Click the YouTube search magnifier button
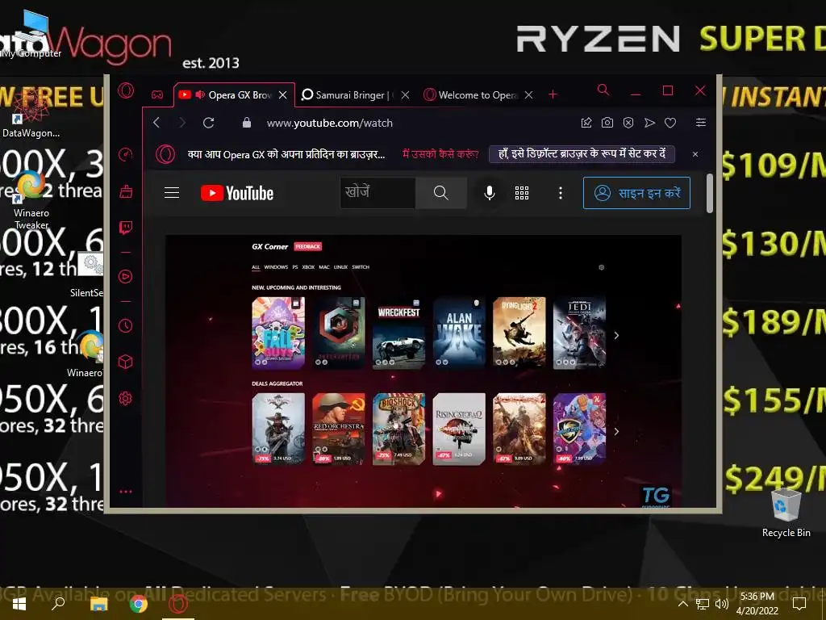826x620 pixels. pos(441,193)
